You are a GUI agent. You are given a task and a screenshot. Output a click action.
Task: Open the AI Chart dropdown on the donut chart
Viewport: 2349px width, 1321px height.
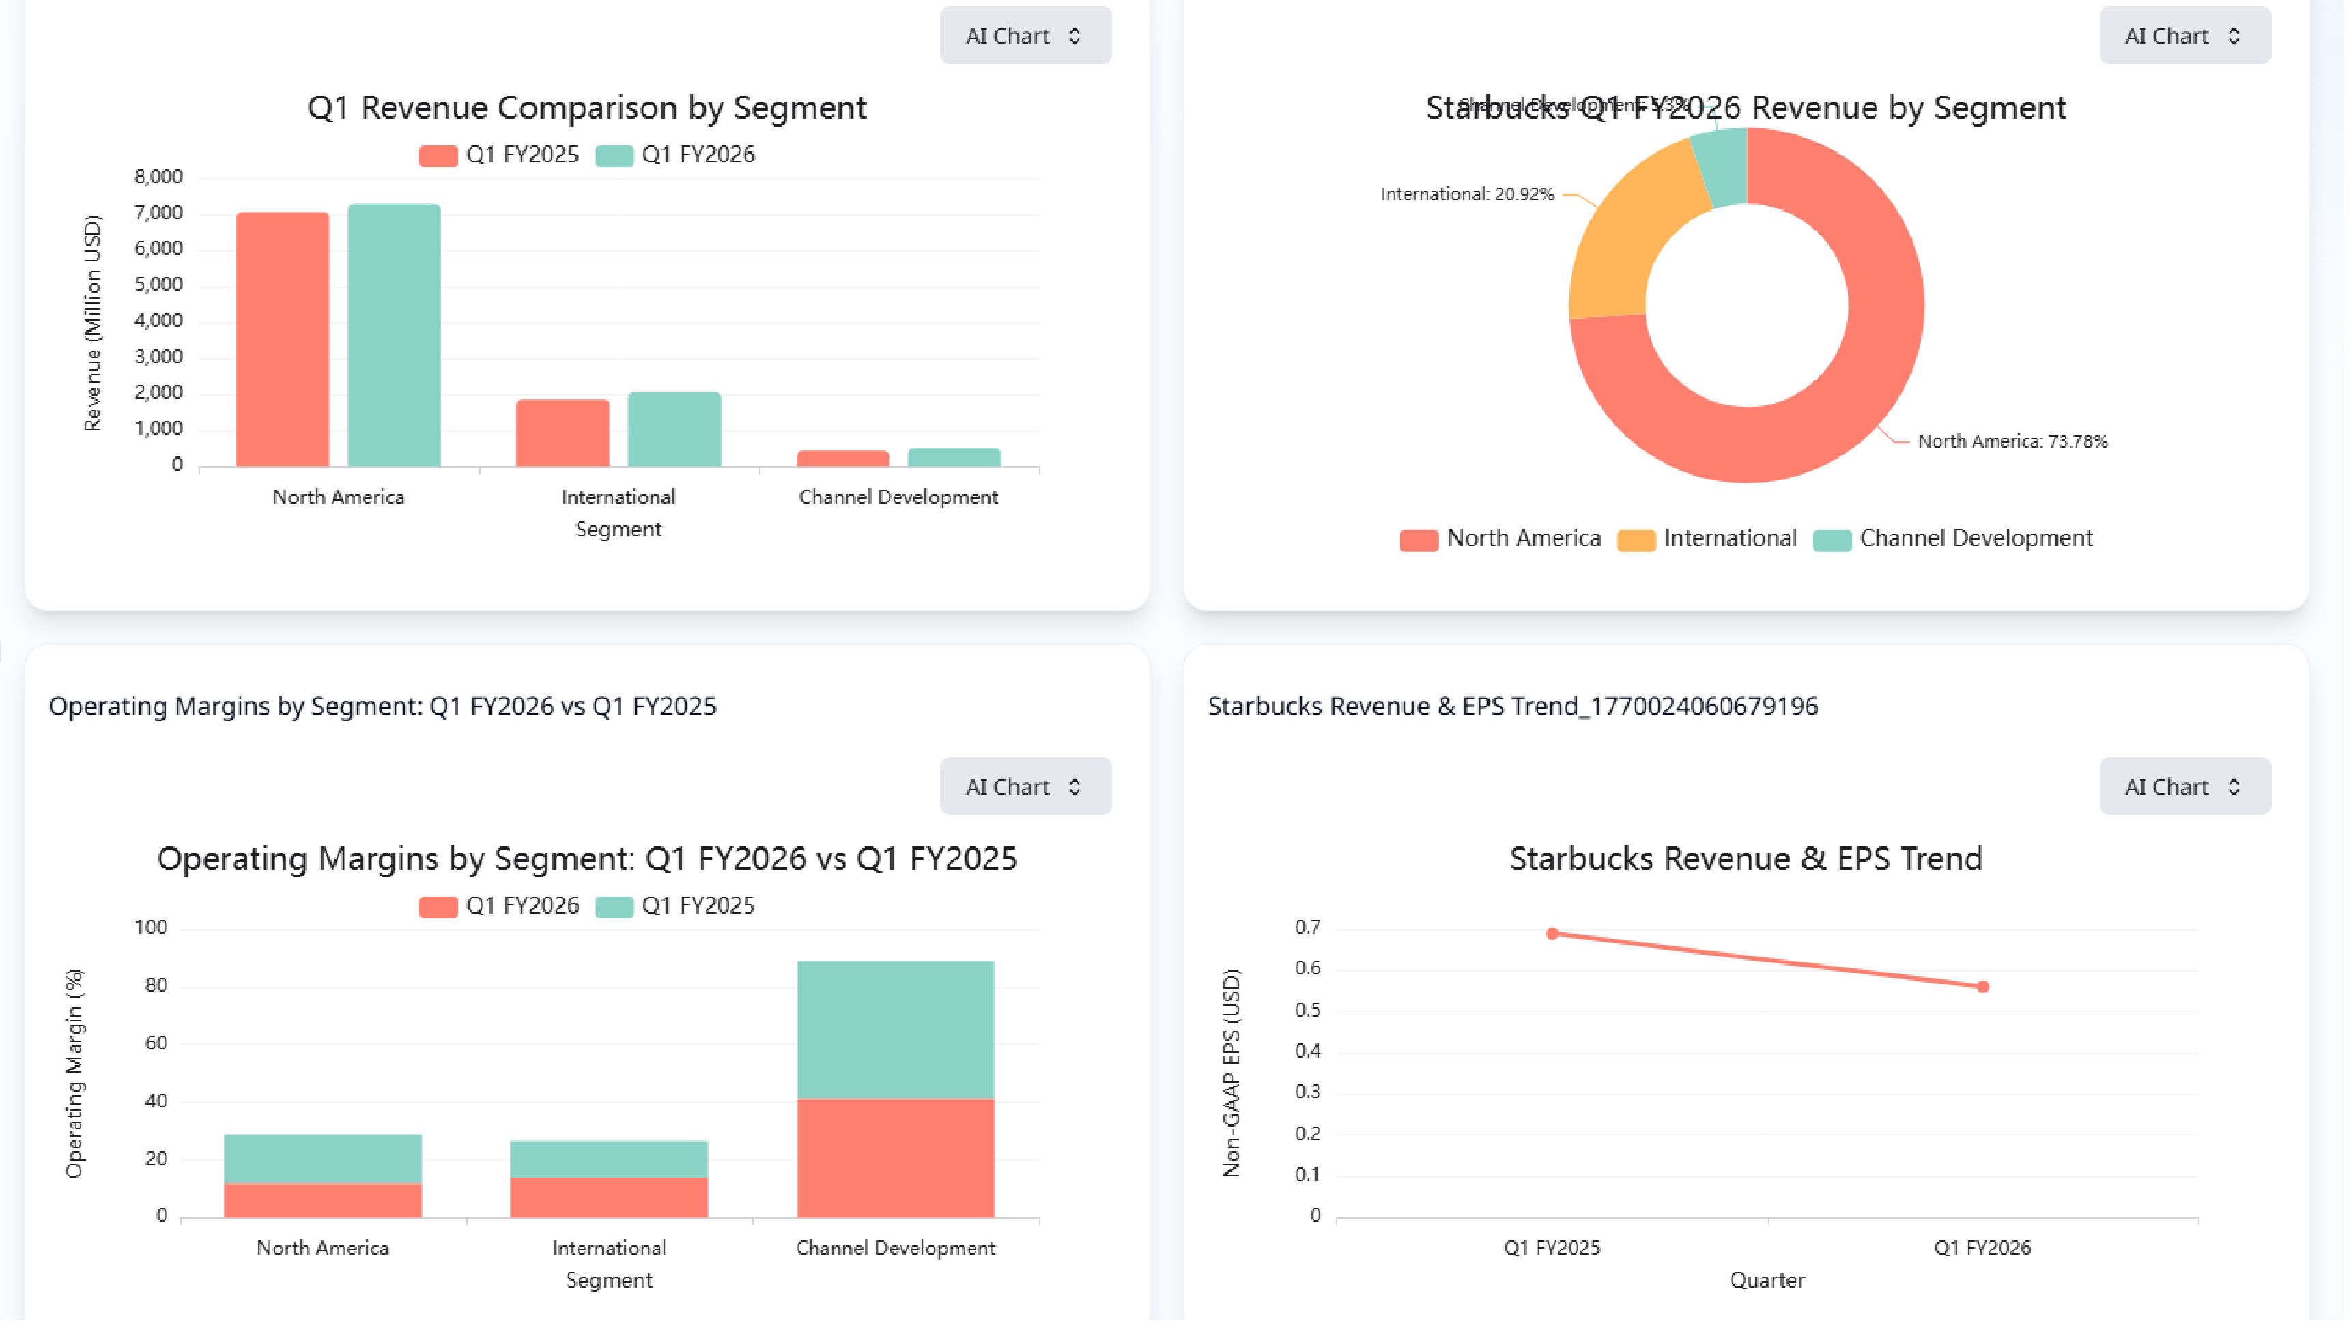(2184, 35)
